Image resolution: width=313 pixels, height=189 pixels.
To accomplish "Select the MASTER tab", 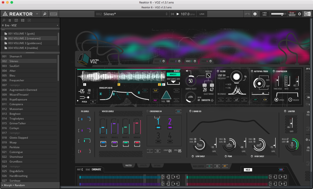I will [x=128, y=166].
